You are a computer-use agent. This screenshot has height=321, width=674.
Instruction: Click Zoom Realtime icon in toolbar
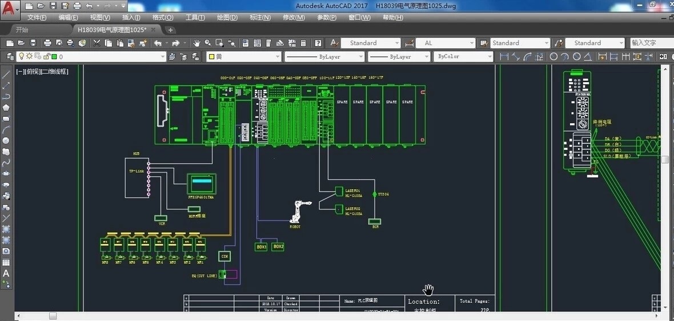208,43
